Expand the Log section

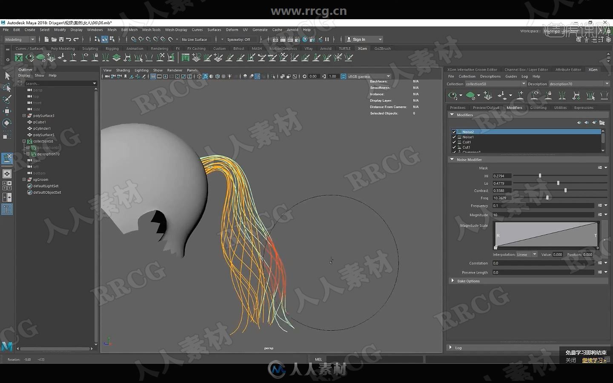(451, 347)
